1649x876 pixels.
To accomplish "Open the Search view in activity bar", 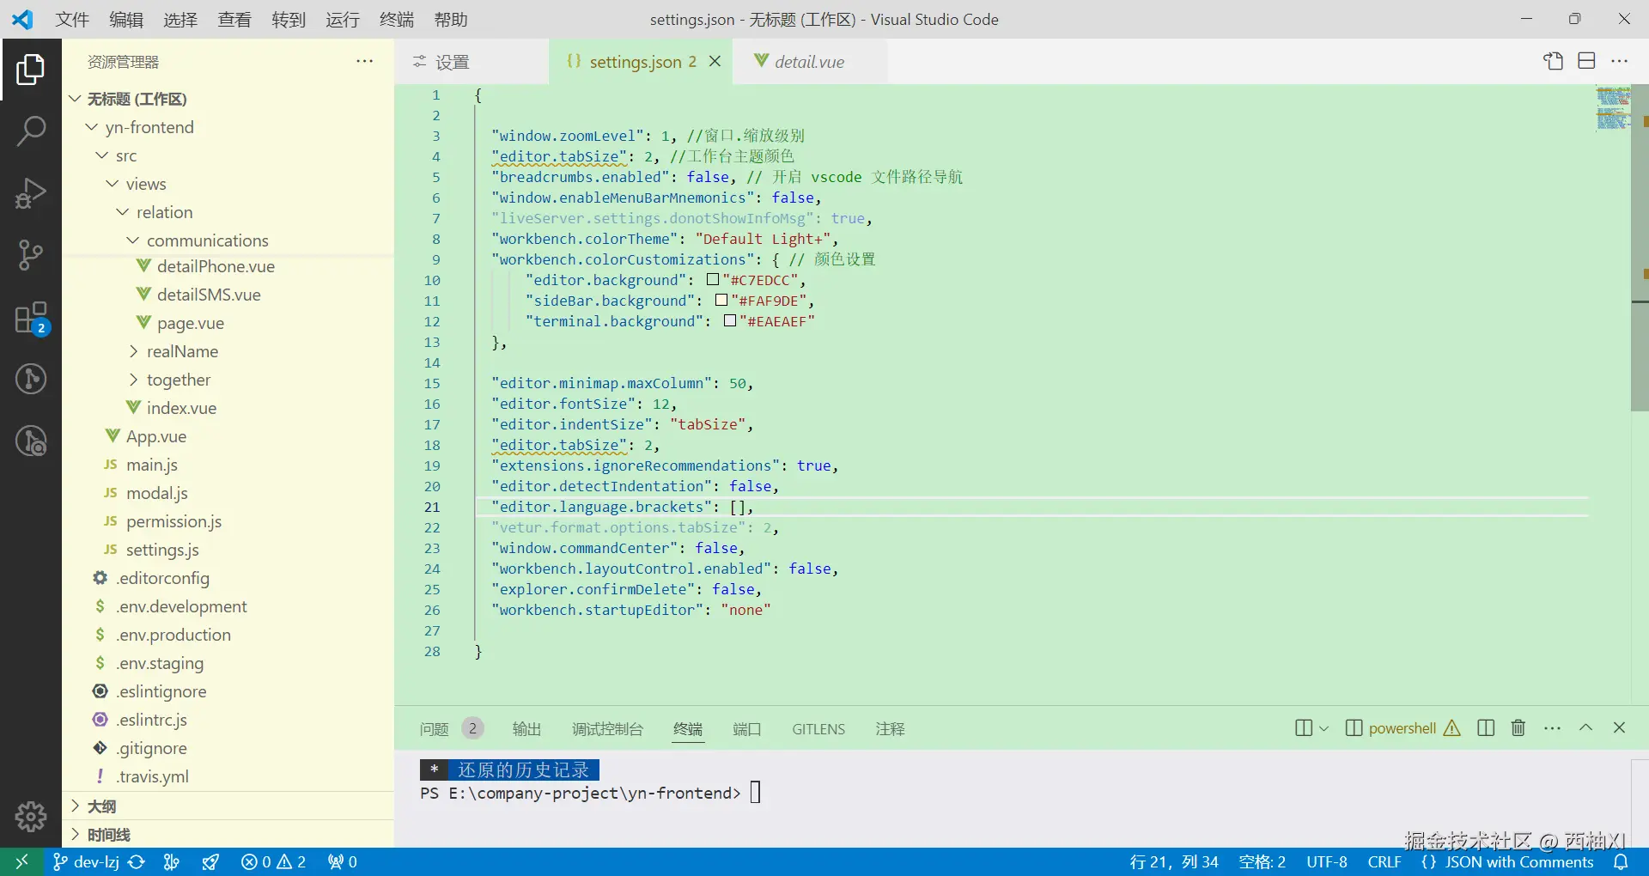I will tap(31, 131).
